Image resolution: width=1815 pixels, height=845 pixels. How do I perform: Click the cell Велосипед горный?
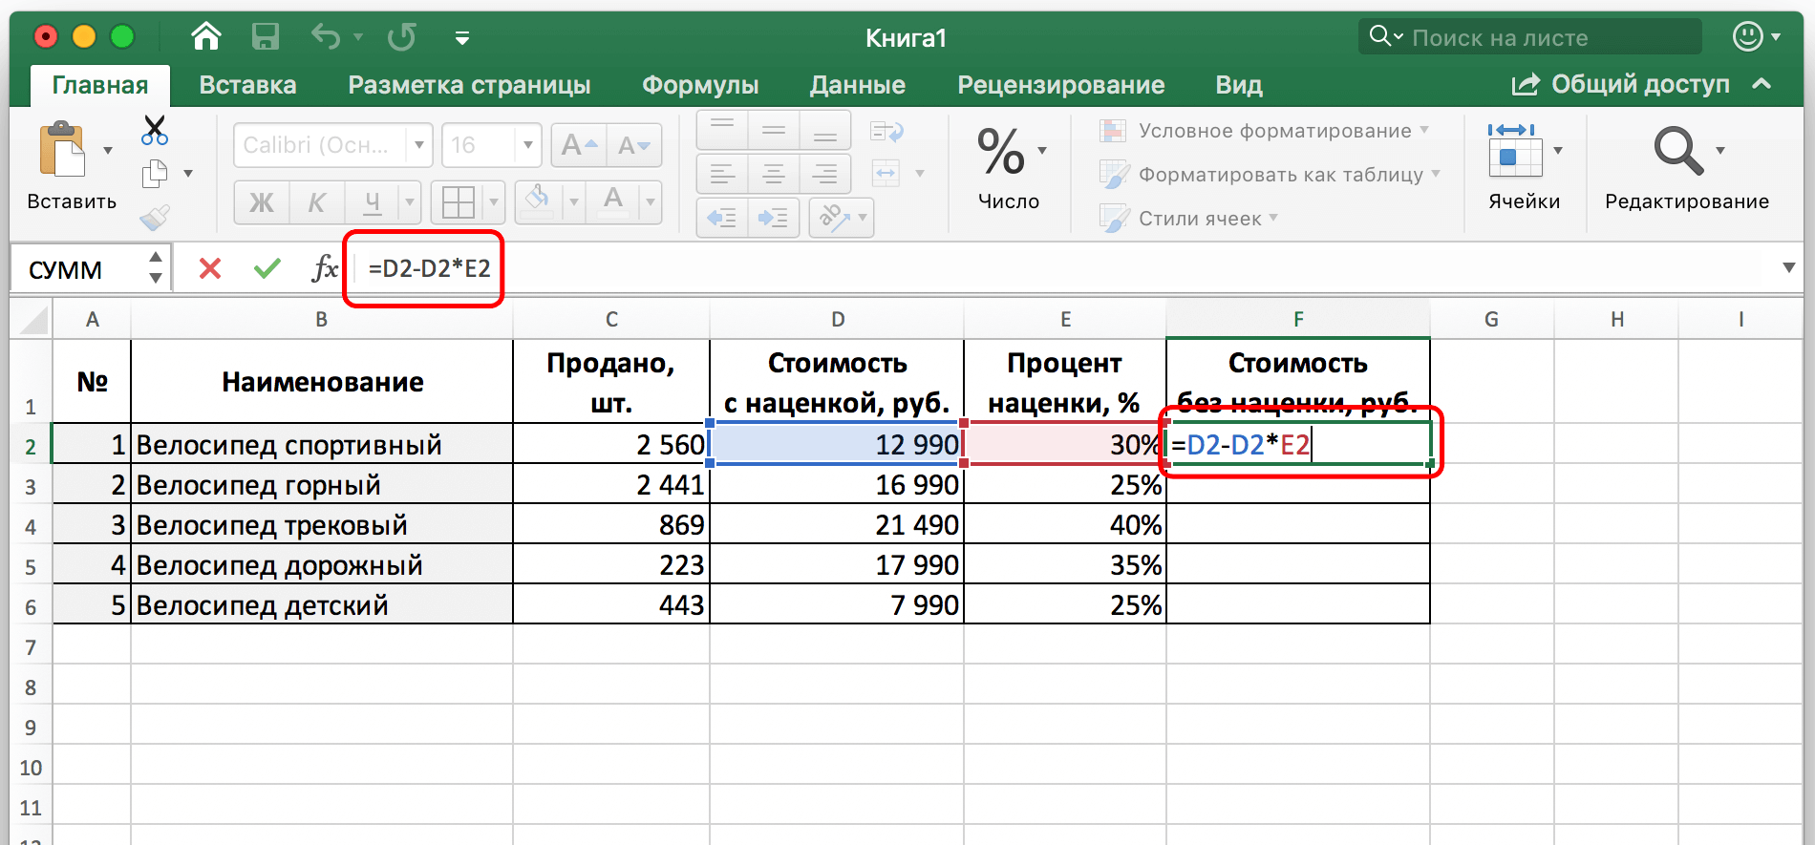(x=321, y=485)
